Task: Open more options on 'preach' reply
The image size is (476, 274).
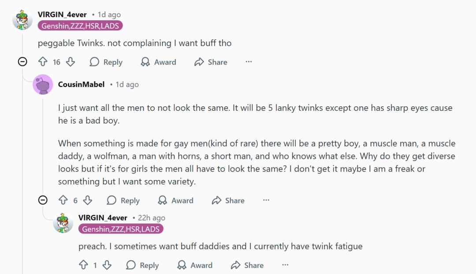Action: pyautogui.click(x=285, y=265)
